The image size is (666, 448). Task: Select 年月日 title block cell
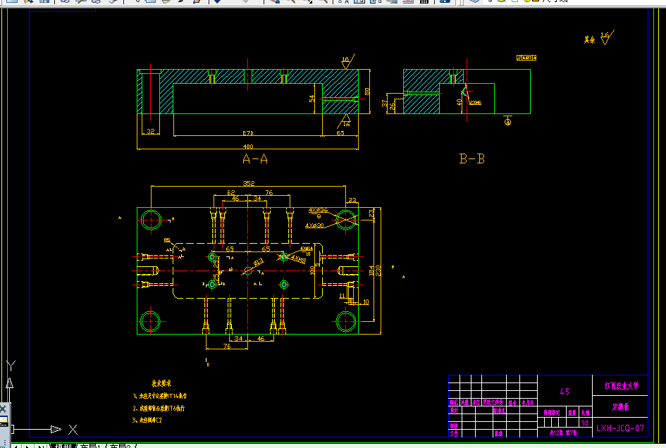(x=528, y=402)
